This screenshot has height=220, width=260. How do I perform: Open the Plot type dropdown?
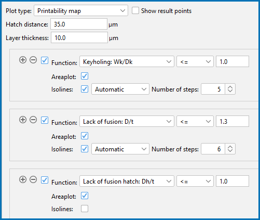pyautogui.click(x=81, y=10)
